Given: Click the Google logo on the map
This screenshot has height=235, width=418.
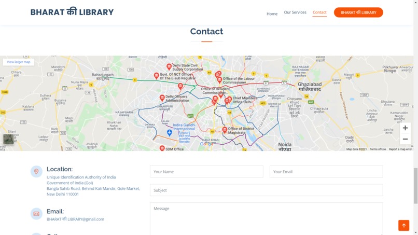Looking at the screenshot, I should tap(206, 144).
